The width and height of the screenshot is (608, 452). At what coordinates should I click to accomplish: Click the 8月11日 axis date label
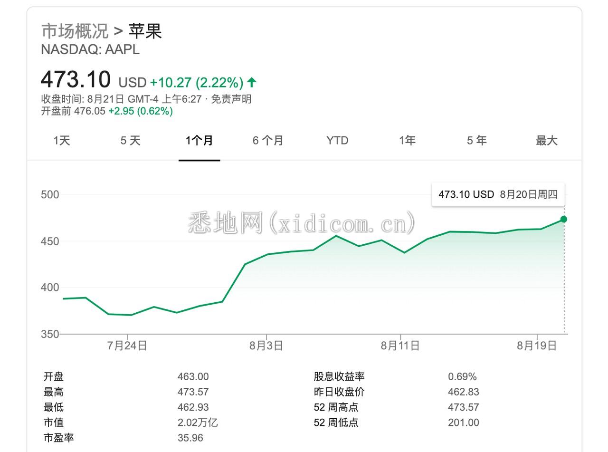coord(400,346)
